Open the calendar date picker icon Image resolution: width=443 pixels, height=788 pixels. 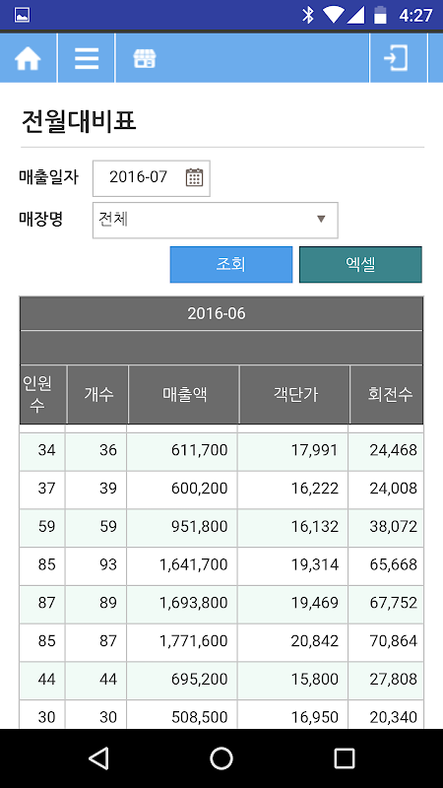(194, 177)
